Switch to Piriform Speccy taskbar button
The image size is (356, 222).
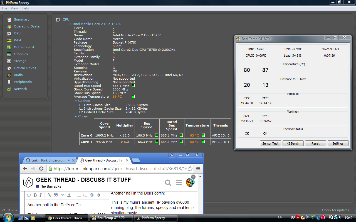(x=155, y=218)
